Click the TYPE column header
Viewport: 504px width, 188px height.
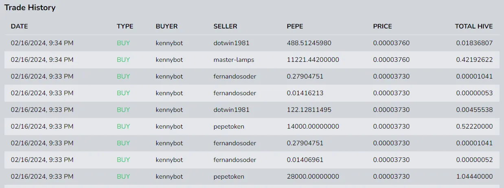tap(125, 26)
